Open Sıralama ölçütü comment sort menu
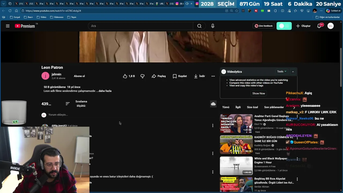The image size is (343, 193). [77, 104]
